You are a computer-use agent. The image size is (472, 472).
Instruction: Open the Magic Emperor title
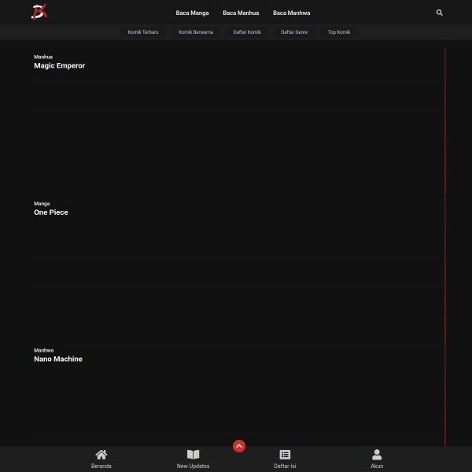59,65
